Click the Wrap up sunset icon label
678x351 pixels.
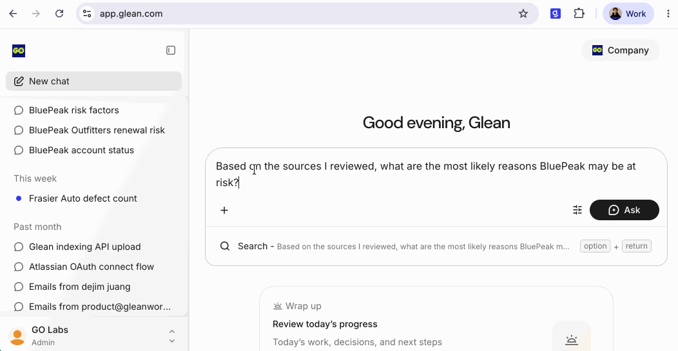pos(298,306)
